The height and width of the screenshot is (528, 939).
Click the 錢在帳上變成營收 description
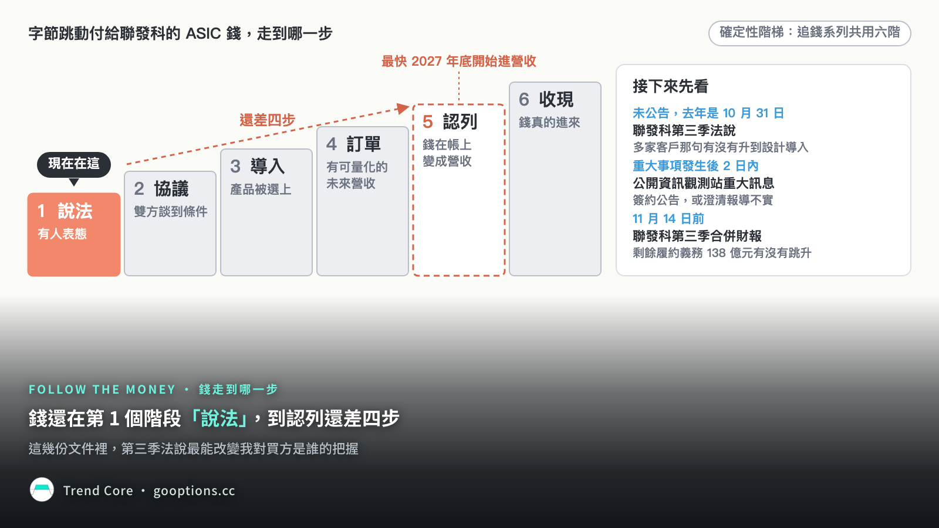coord(447,153)
